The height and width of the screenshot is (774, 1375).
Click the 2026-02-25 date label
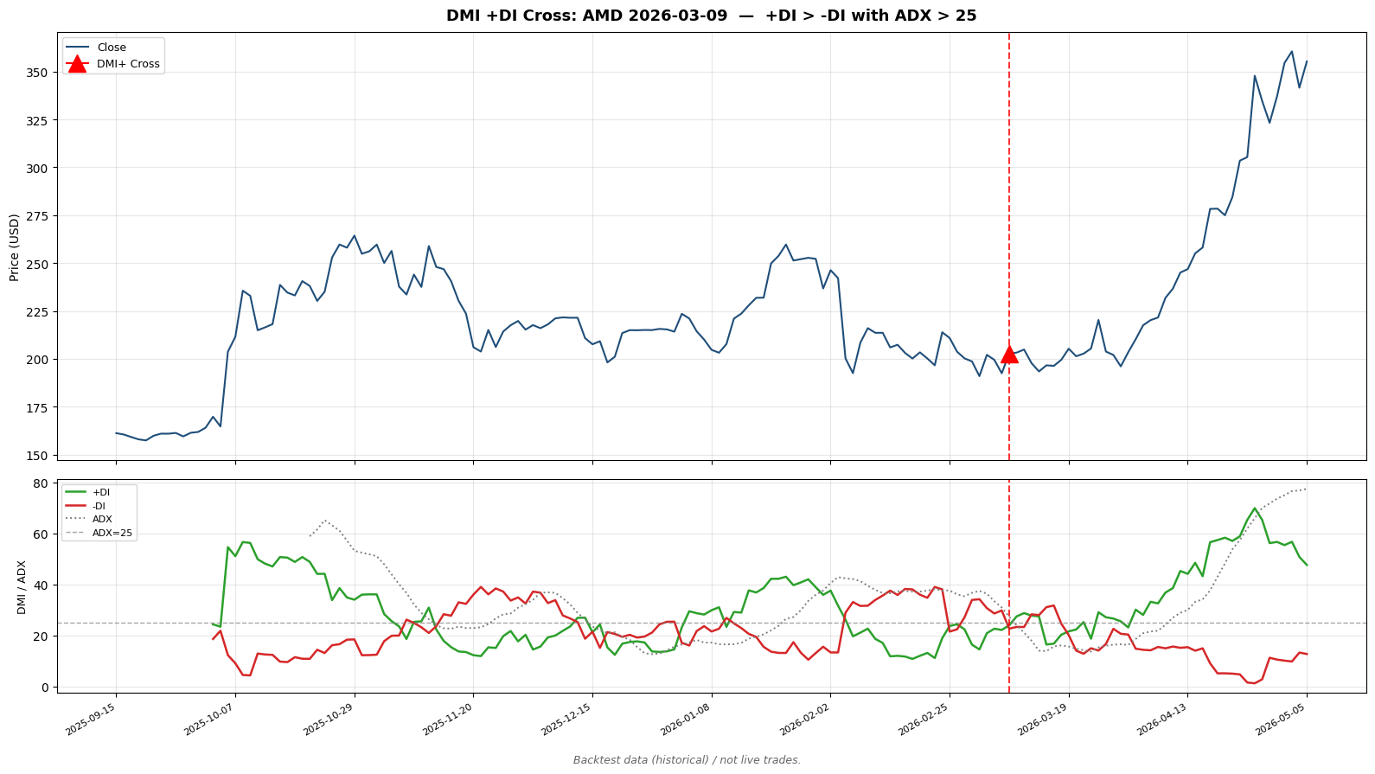(x=925, y=719)
